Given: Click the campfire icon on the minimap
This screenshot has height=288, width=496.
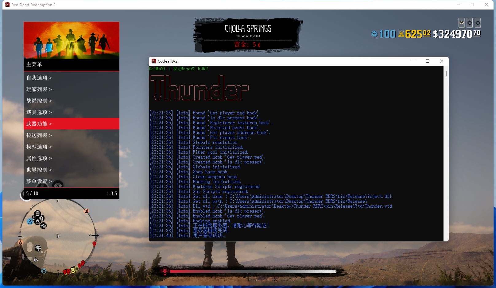Looking at the screenshot, I should point(37,221).
